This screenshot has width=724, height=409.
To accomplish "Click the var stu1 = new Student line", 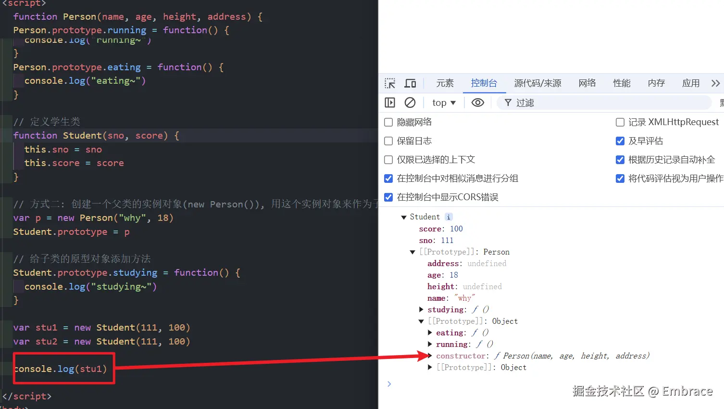I will tap(102, 328).
